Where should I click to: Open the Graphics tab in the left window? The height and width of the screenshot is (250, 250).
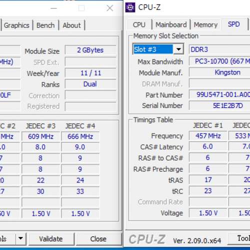(16, 25)
